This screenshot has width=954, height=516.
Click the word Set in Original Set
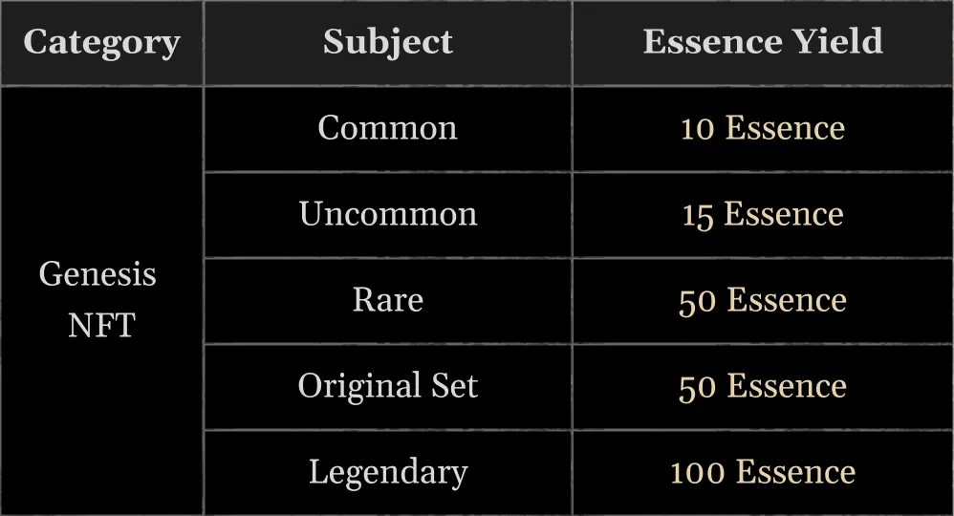coord(455,386)
